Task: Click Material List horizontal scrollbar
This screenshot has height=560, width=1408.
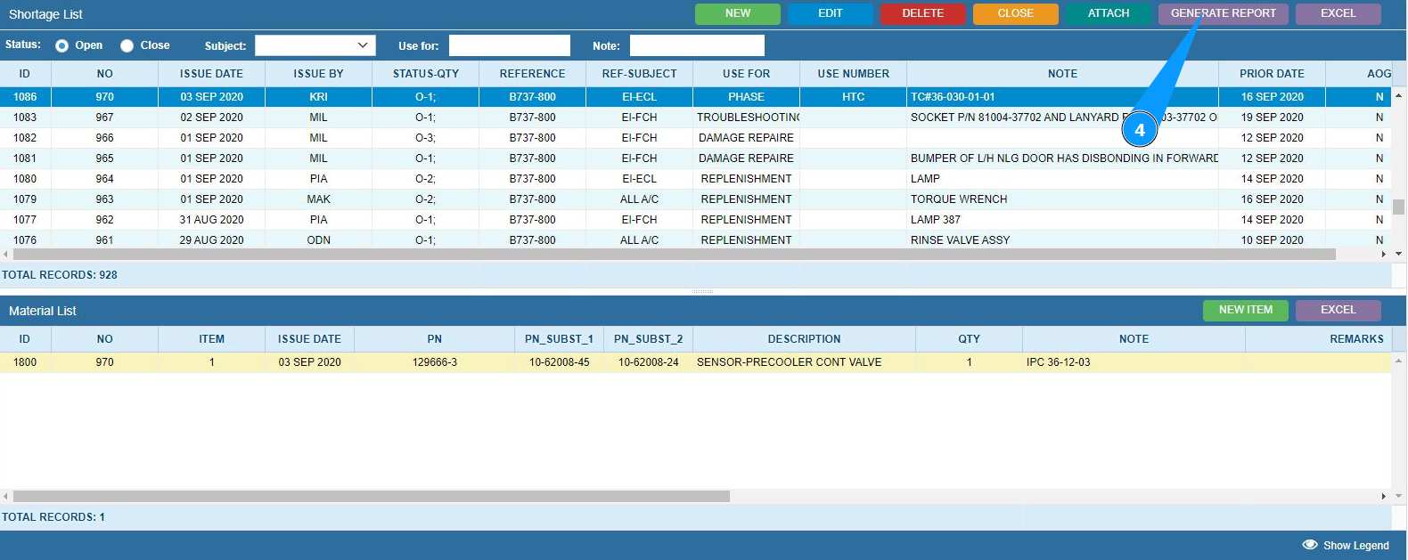Action: tap(372, 497)
